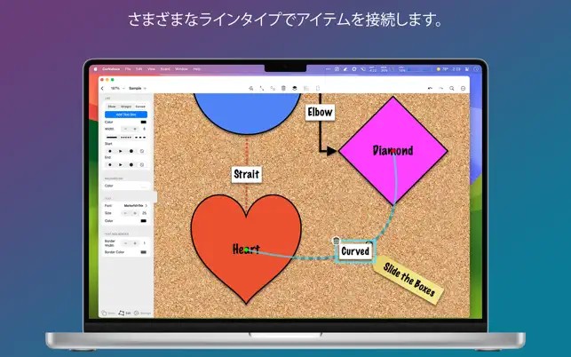The width and height of the screenshot is (571, 357).
Task: Click the yellow Slide the Boxes note
Action: tap(408, 280)
